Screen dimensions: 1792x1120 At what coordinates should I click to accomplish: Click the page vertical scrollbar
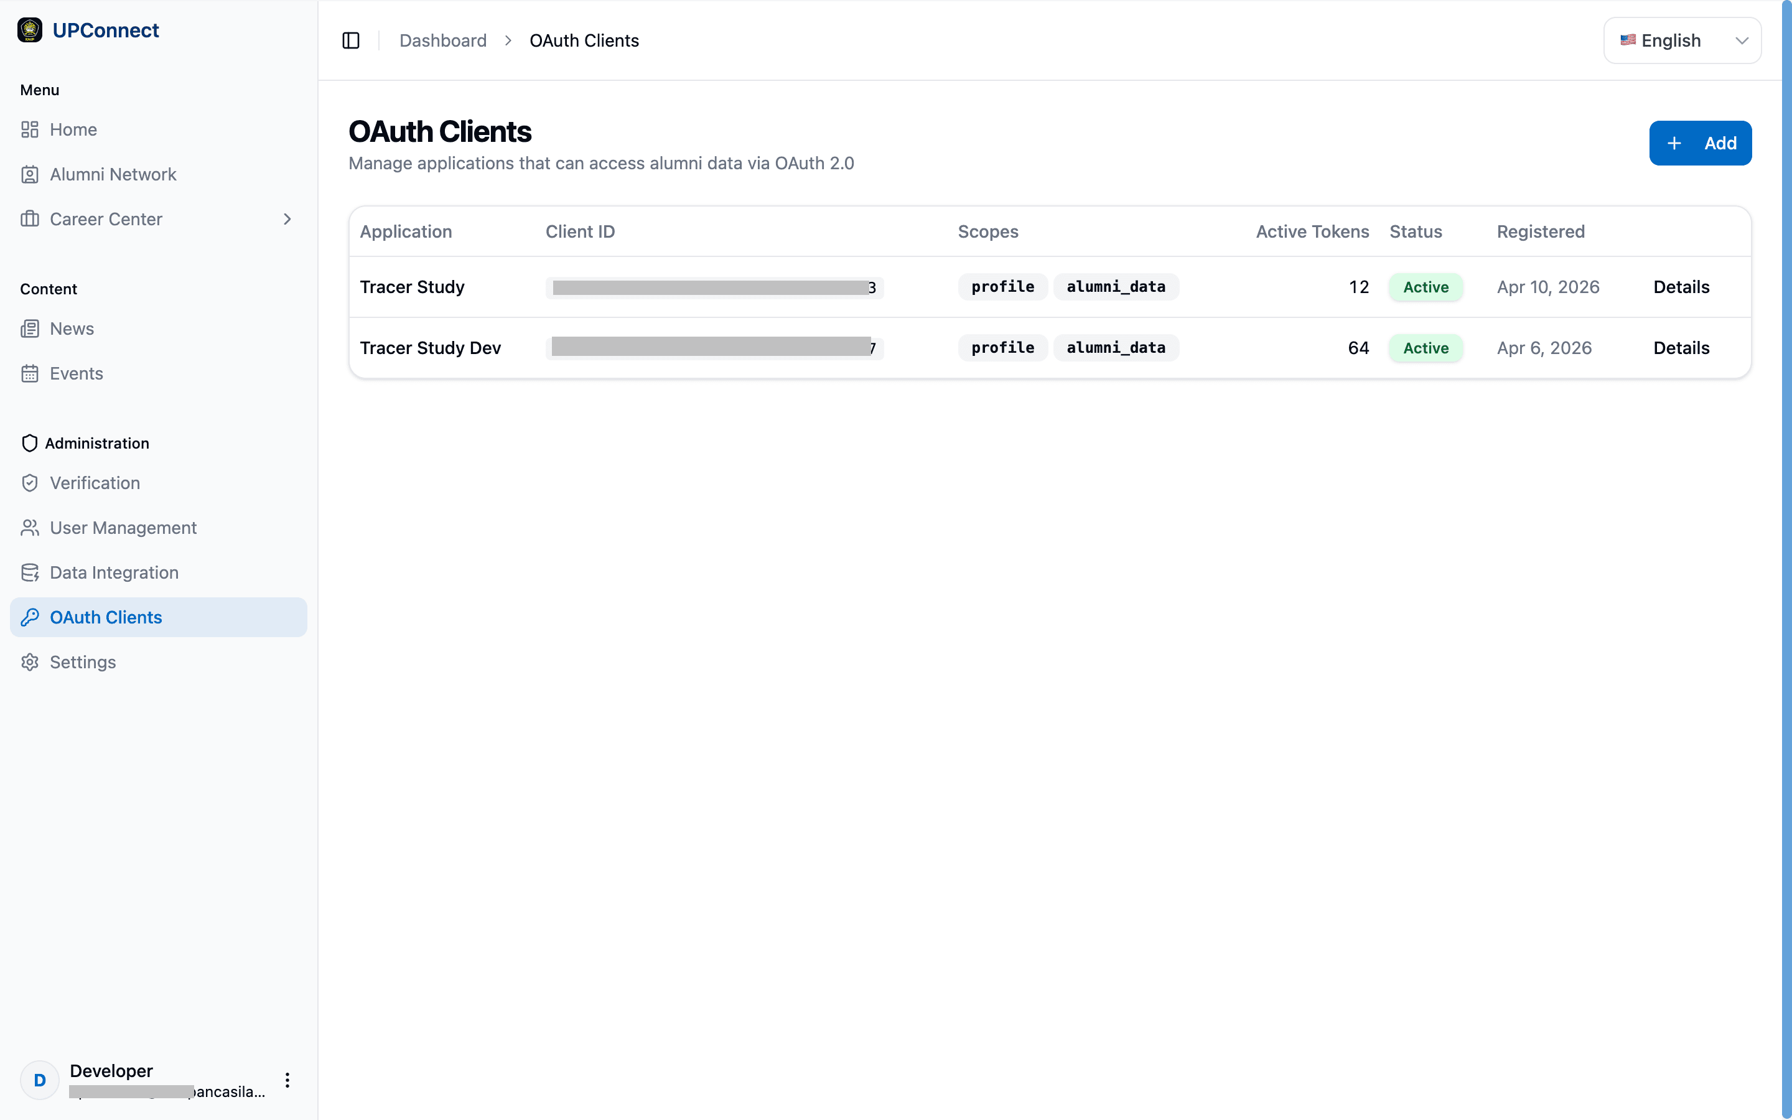pos(1786,560)
